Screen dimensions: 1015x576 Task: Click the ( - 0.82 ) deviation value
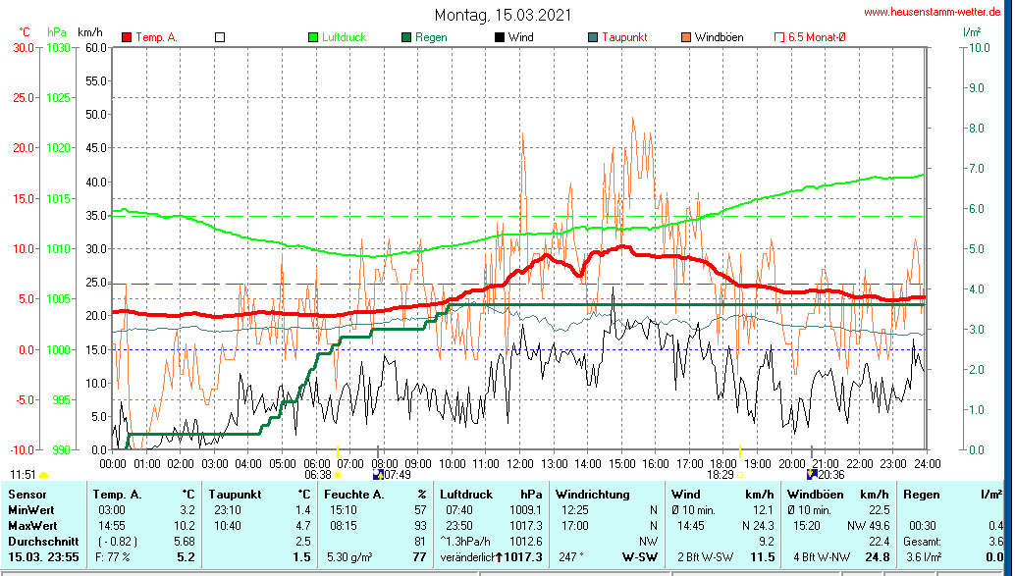[117, 541]
